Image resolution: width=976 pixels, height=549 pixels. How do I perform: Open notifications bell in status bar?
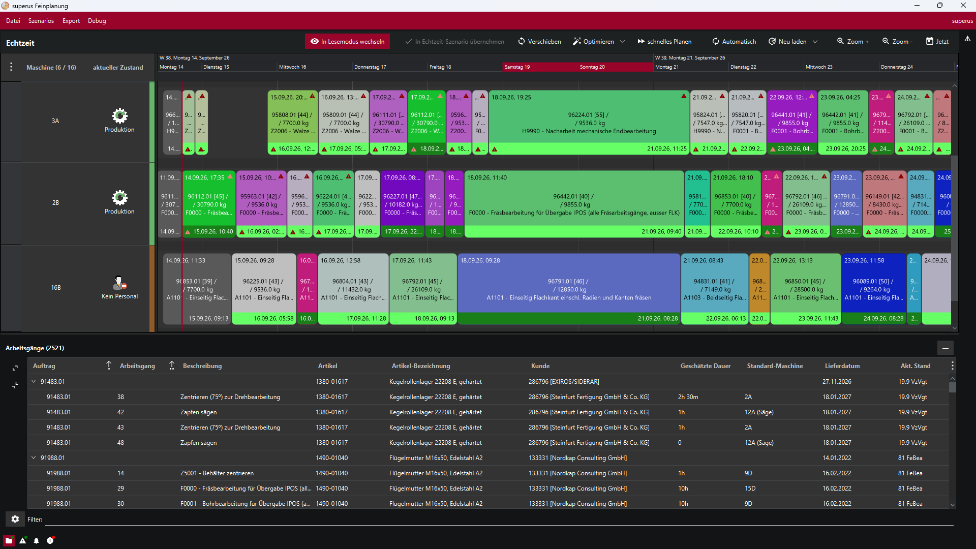[36, 540]
